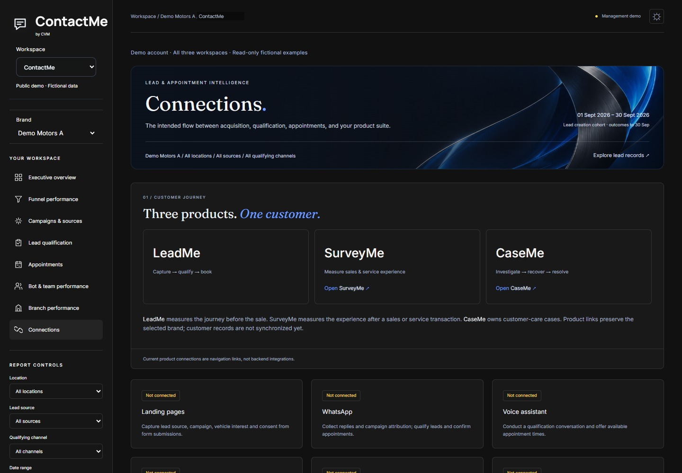Viewport: 682px width, 473px height.
Task: Open Lead qualification clipboard icon
Action: (x=18, y=243)
